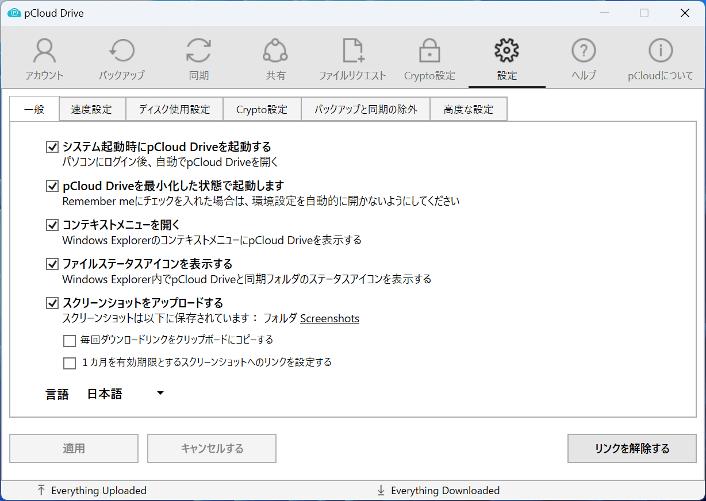Click the リンクを解除する button
Image resolution: width=706 pixels, height=501 pixels.
[632, 449]
